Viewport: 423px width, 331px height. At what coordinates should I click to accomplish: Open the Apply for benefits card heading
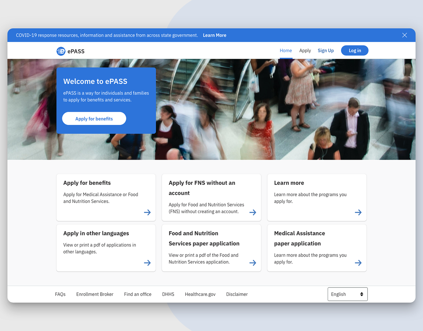tap(87, 183)
